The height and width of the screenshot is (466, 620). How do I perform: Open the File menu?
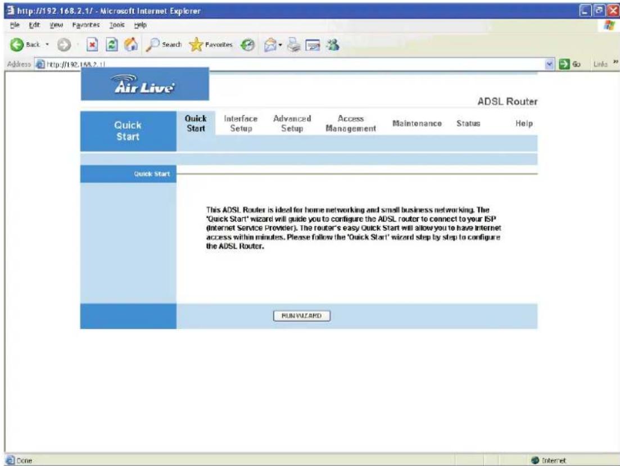[x=15, y=25]
